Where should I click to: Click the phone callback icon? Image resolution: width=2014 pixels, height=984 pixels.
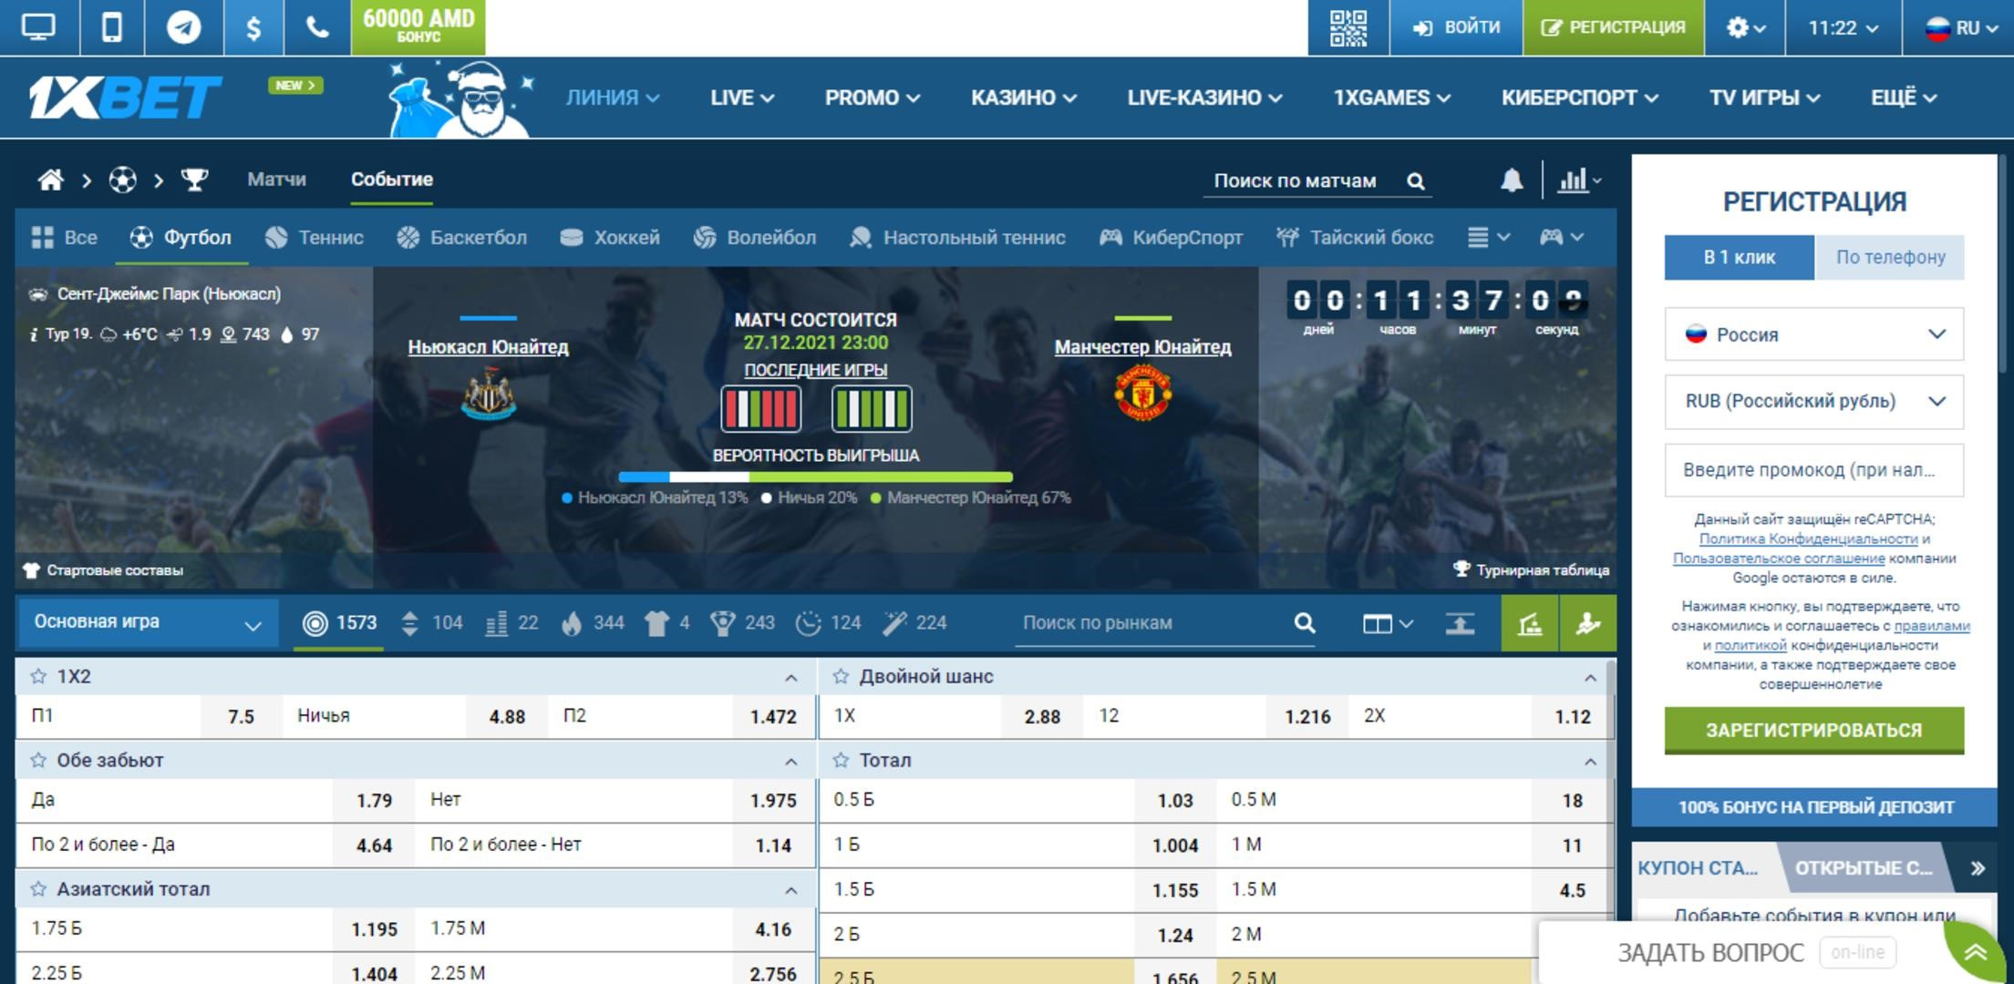click(317, 27)
